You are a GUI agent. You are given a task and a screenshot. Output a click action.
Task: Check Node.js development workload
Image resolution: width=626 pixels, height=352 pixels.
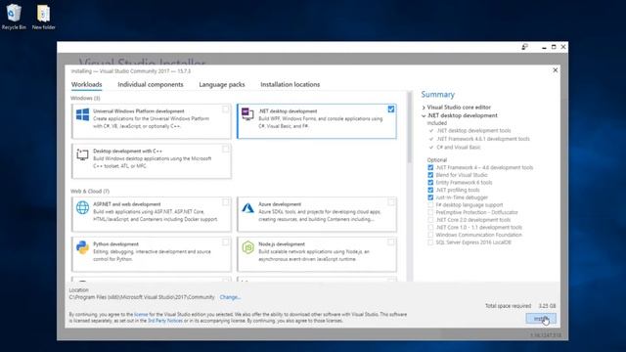[x=391, y=242]
